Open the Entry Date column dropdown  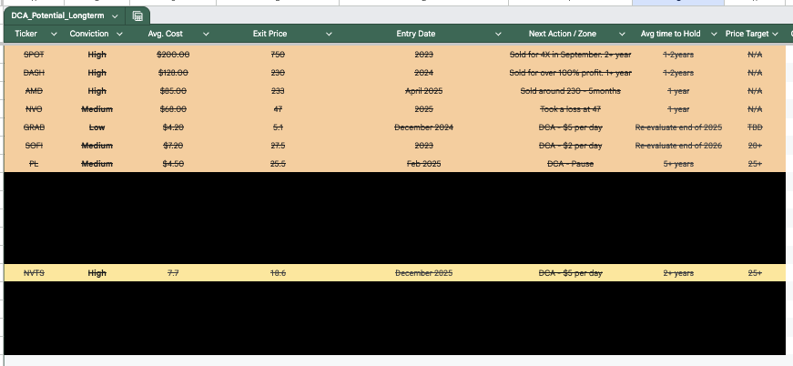[498, 34]
